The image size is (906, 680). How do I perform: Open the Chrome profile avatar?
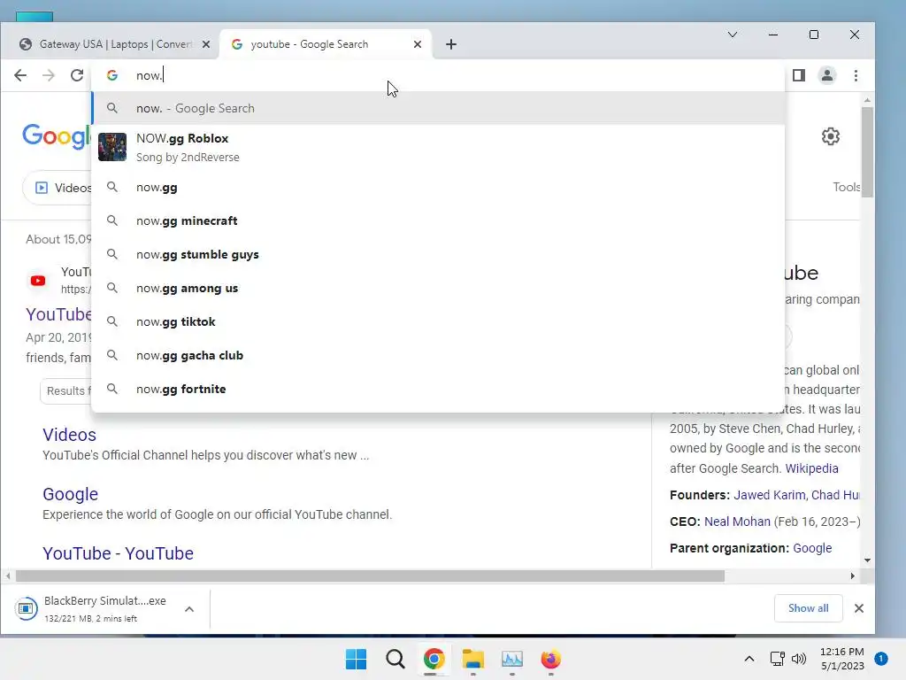(x=827, y=75)
